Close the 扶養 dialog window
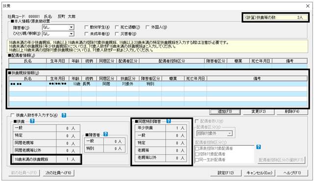Image resolution: width=315 pixels, height=182 pixels. 308,6
